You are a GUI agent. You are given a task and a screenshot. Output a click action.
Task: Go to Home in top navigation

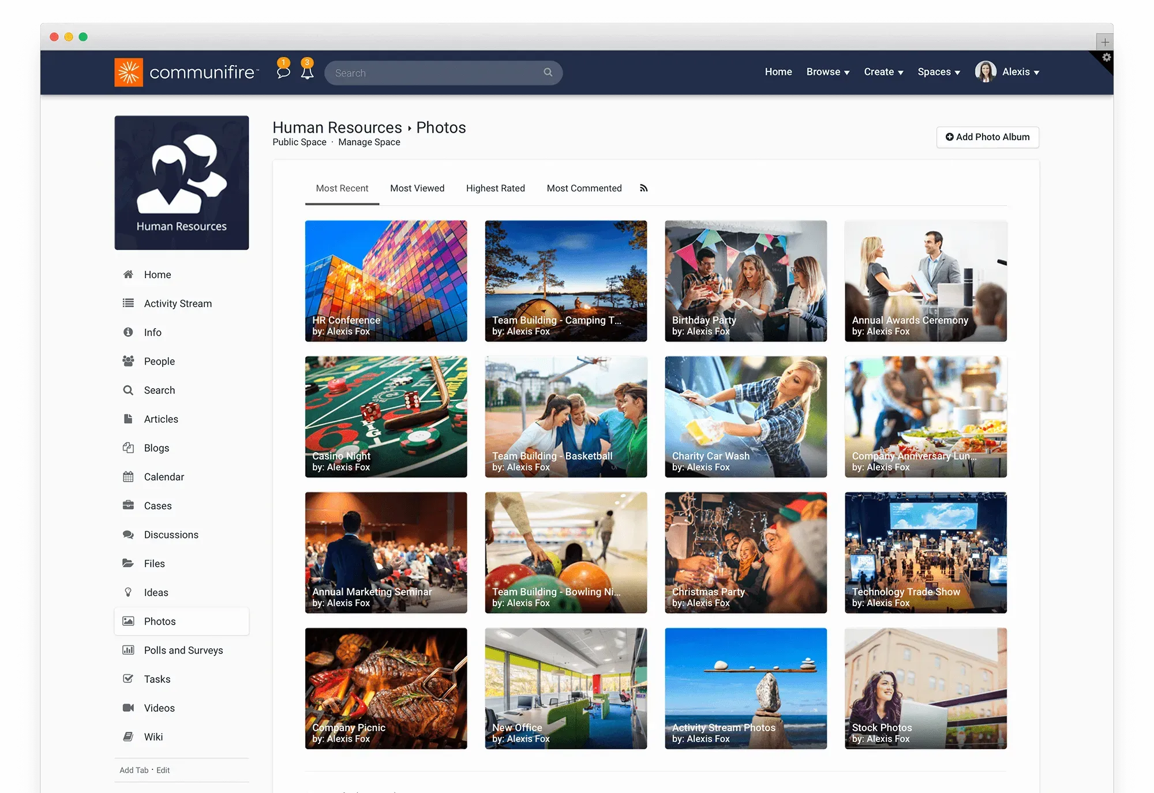coord(778,72)
